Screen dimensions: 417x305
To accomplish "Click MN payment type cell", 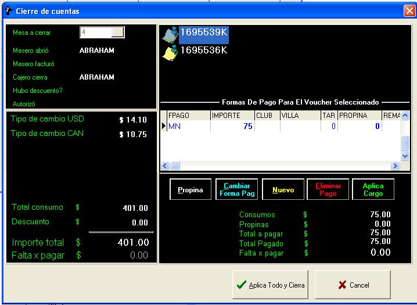I will [189, 126].
